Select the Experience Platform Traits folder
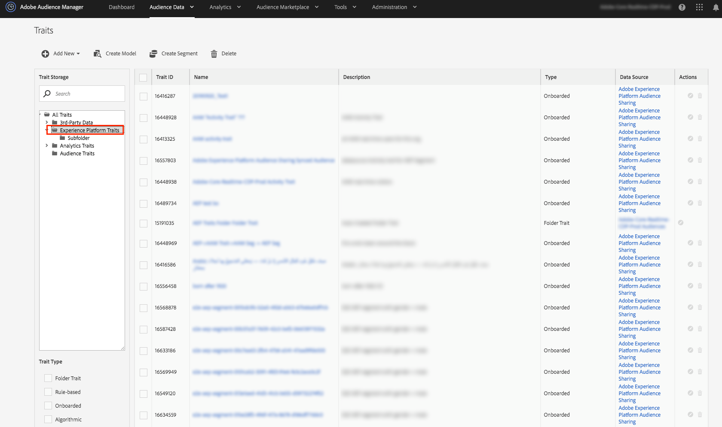Viewport: 722px width, 427px height. (x=89, y=130)
